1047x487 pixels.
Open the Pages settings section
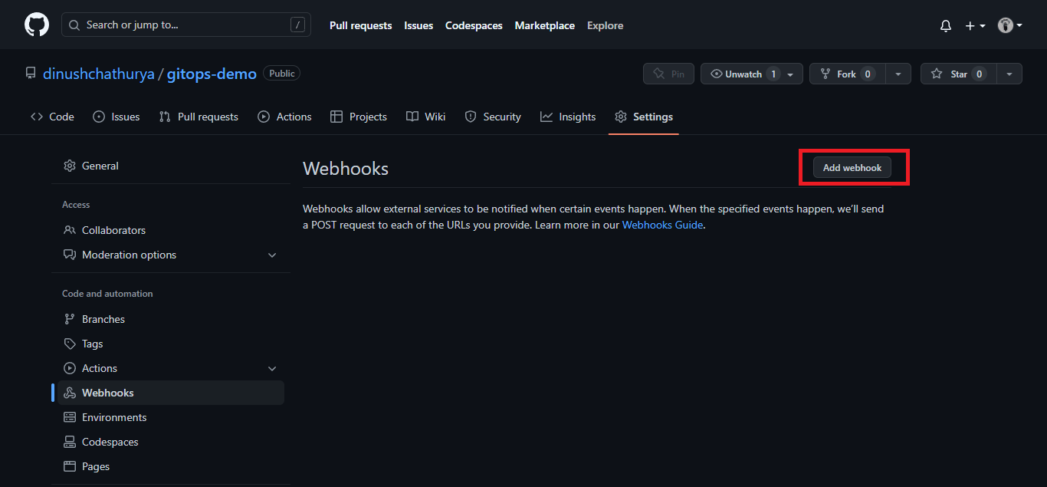[94, 466]
